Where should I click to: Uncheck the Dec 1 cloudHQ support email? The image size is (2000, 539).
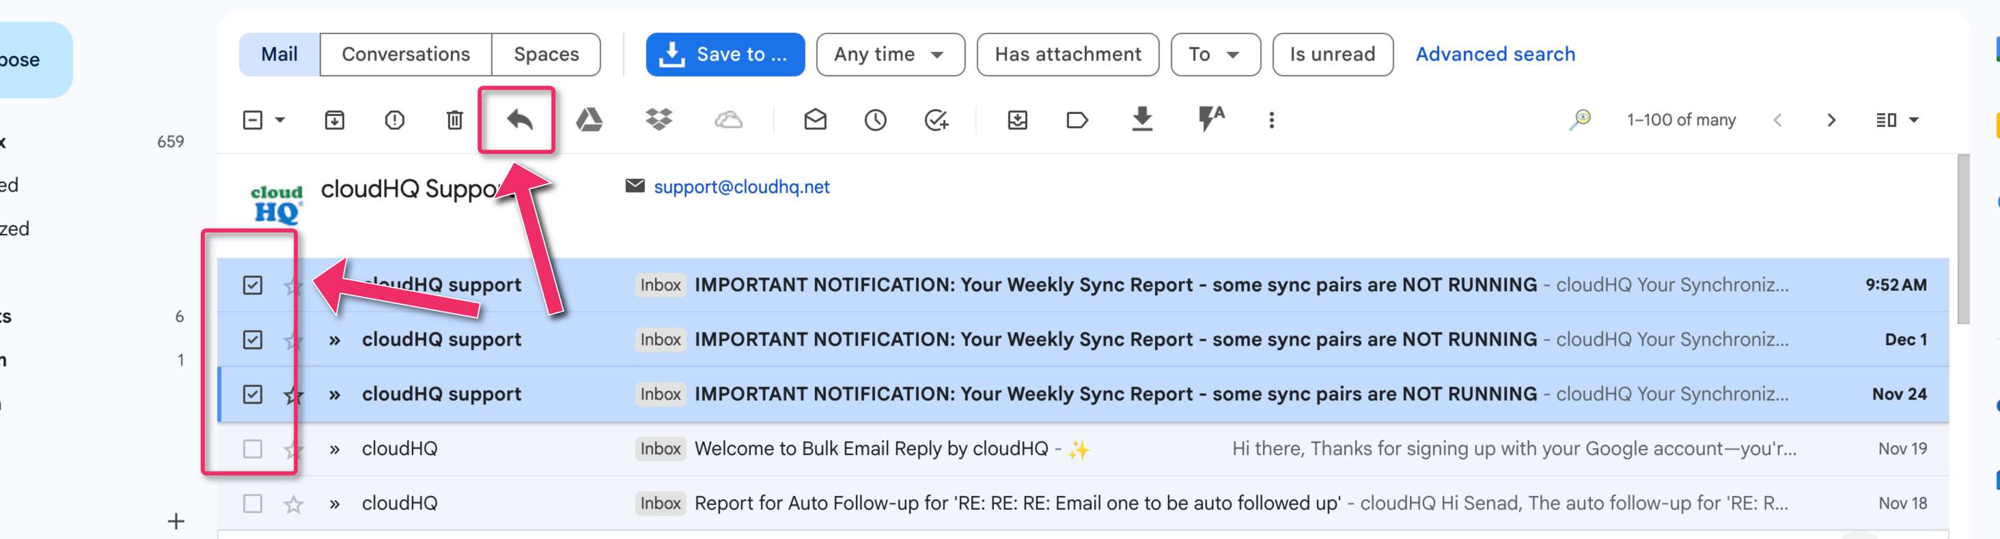[x=252, y=340]
